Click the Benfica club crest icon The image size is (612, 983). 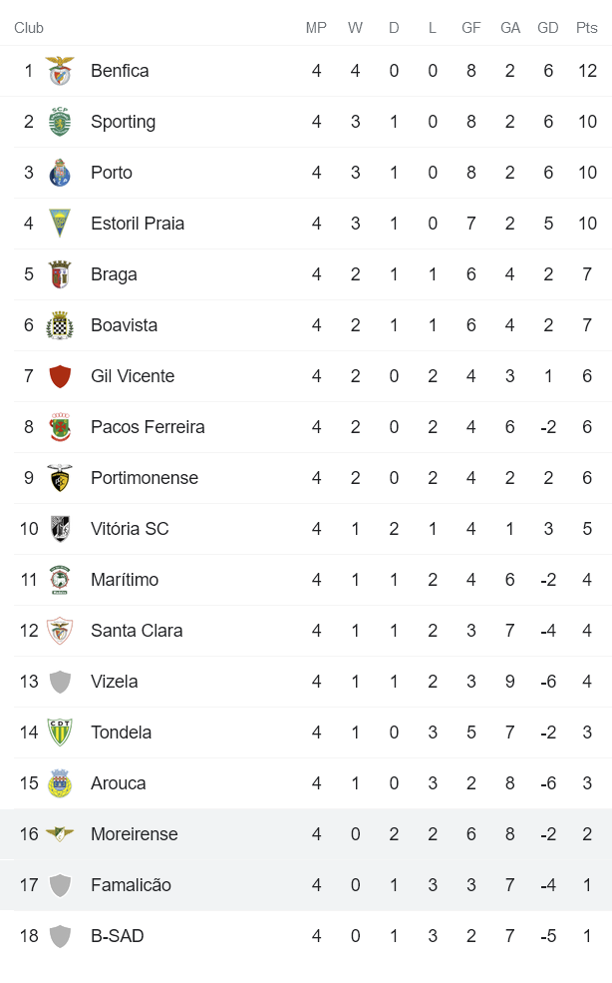60,71
